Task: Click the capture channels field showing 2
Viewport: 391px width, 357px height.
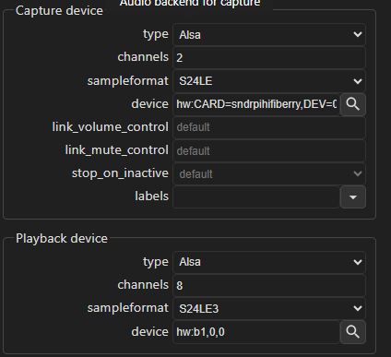Action: pyautogui.click(x=269, y=58)
